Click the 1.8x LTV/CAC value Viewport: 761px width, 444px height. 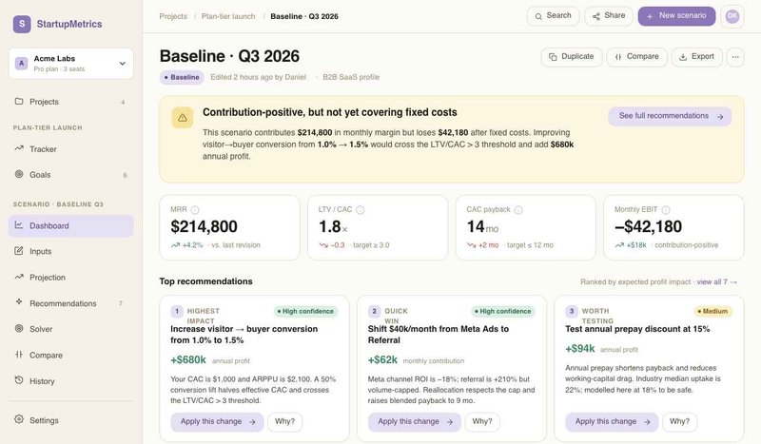coord(333,226)
